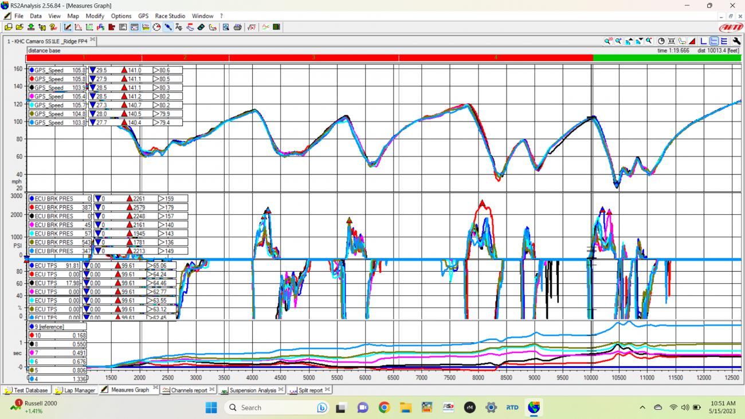Click the green download data icon

31,27
